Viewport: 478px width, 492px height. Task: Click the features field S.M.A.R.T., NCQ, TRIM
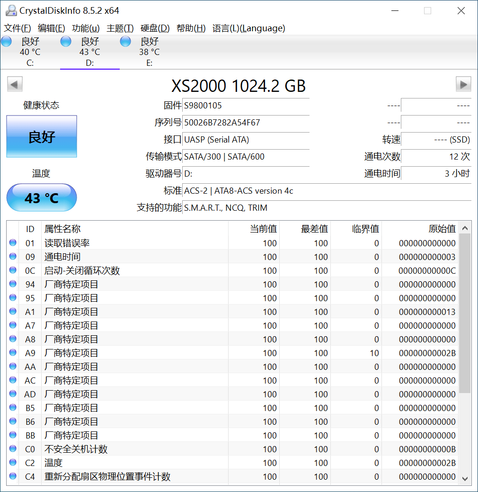(327, 207)
